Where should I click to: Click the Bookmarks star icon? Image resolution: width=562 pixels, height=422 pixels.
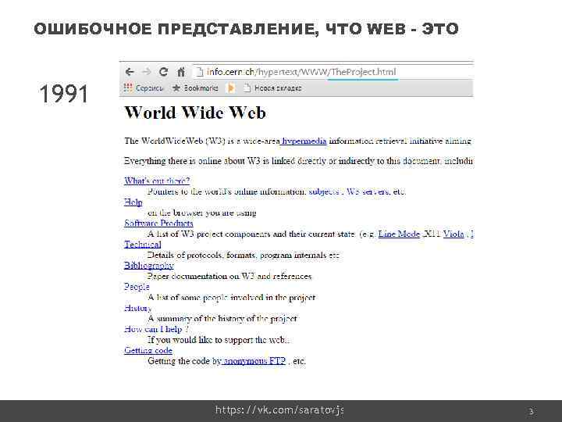(x=176, y=88)
